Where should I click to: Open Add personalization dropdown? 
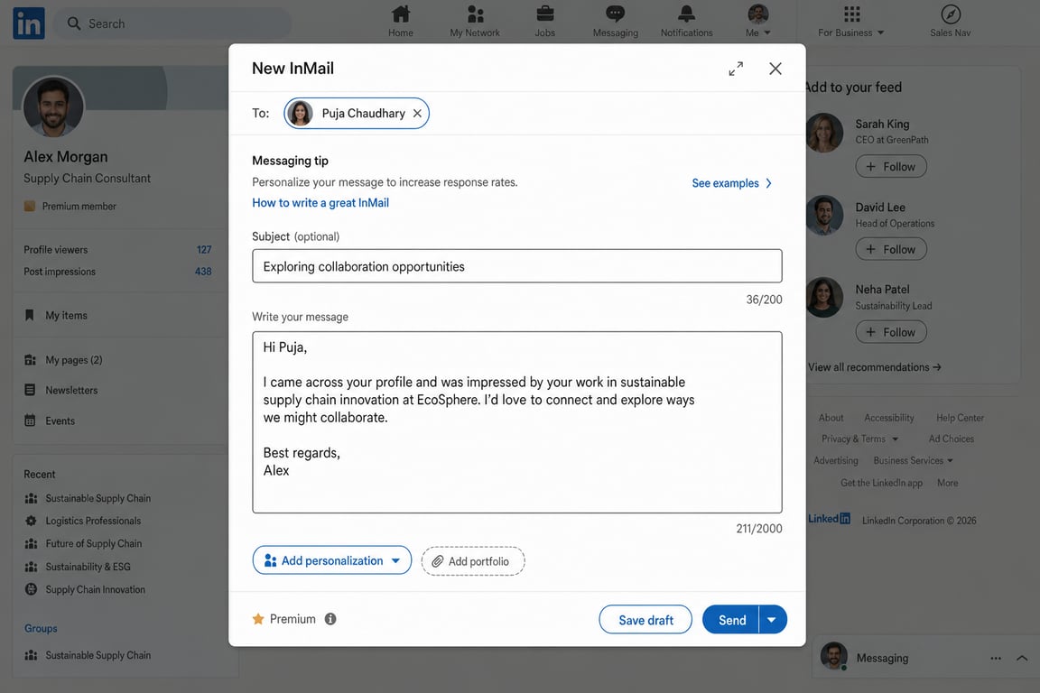point(332,560)
